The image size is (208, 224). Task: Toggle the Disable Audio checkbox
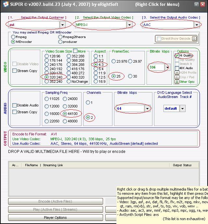pos(14,105)
